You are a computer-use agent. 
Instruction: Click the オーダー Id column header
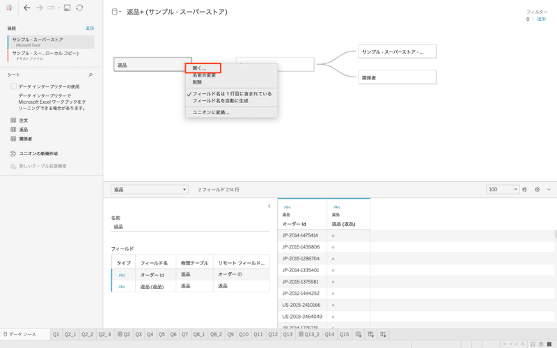294,224
